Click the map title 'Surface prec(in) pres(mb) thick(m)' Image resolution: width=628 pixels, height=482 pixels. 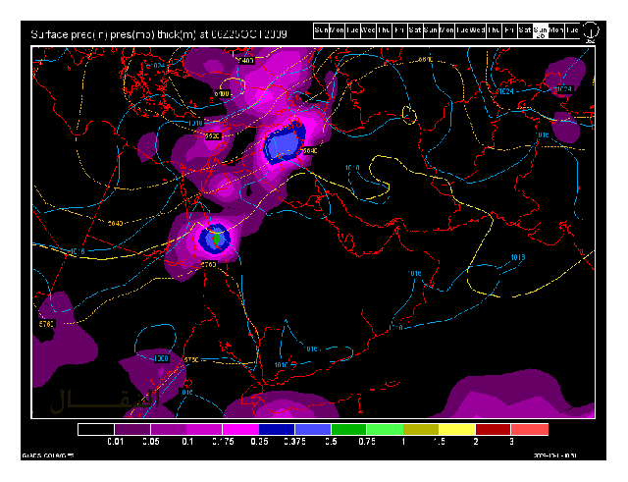114,35
